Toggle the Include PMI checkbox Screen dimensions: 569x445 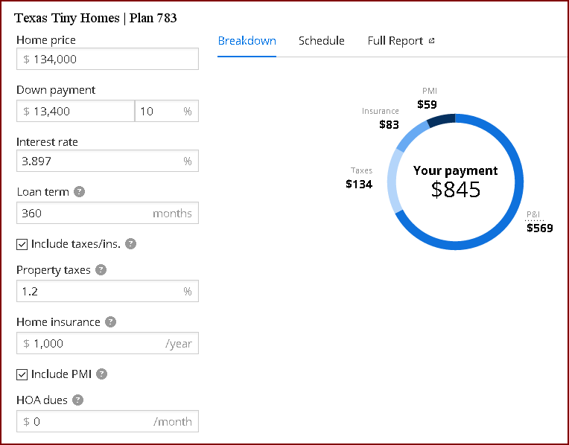point(22,374)
